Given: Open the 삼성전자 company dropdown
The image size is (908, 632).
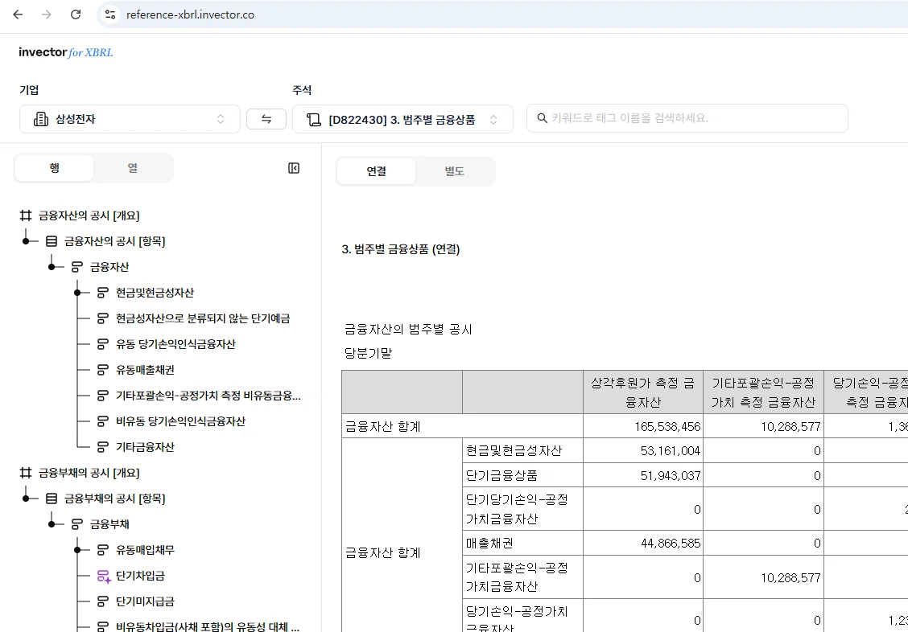Looking at the screenshot, I should point(130,119).
